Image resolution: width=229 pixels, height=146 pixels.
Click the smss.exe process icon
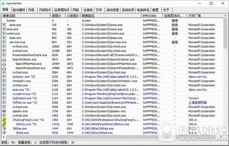(x=4, y=25)
